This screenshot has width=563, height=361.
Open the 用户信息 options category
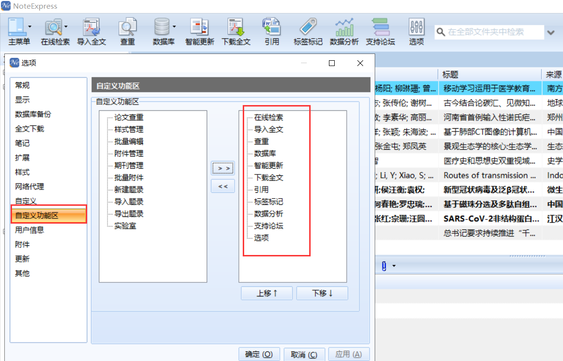(x=48, y=230)
